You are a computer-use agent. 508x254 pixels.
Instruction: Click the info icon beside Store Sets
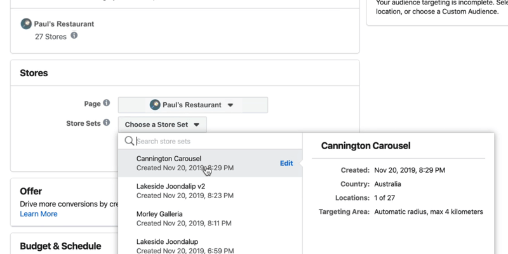(106, 123)
